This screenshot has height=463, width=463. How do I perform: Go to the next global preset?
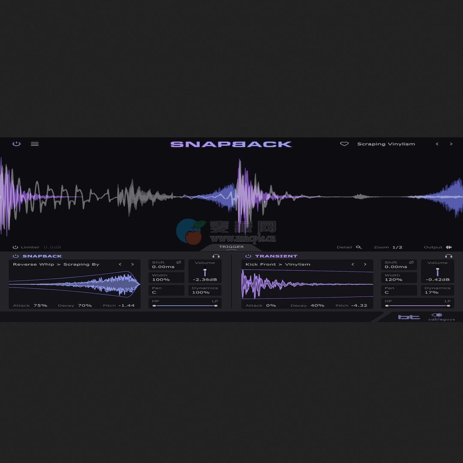(451, 144)
